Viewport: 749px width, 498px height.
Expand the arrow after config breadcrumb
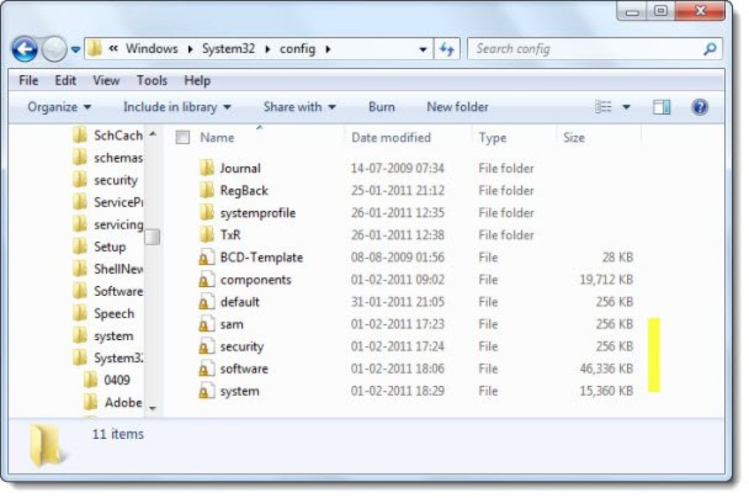pos(328,49)
